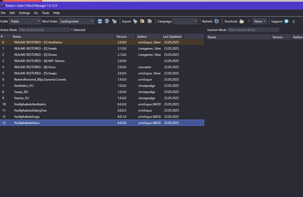Sort active mods by Last Updated header

pyautogui.click(x=172, y=36)
